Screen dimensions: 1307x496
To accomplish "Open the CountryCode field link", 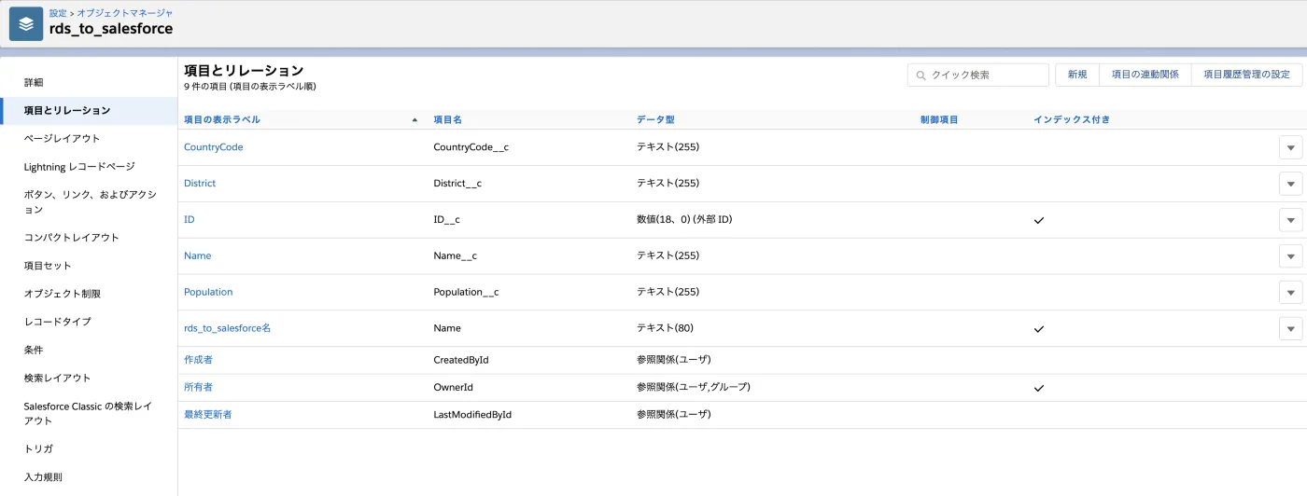I will coord(213,147).
